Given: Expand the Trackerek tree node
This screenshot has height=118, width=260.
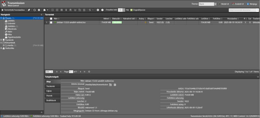Looking at the screenshot, I should [x=1, y=40].
